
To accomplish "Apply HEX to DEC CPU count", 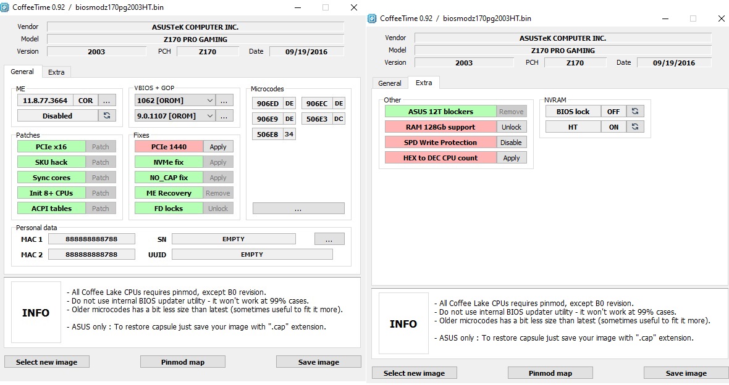I will [x=512, y=157].
